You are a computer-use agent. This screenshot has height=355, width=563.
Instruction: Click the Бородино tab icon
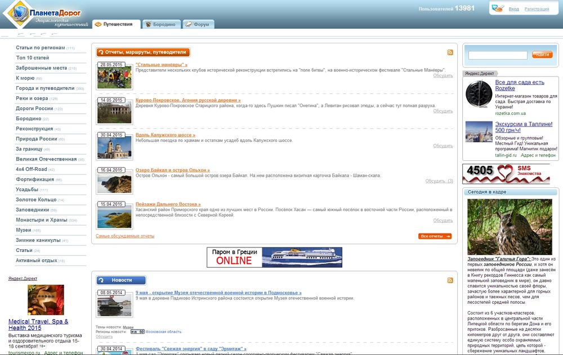pos(148,24)
